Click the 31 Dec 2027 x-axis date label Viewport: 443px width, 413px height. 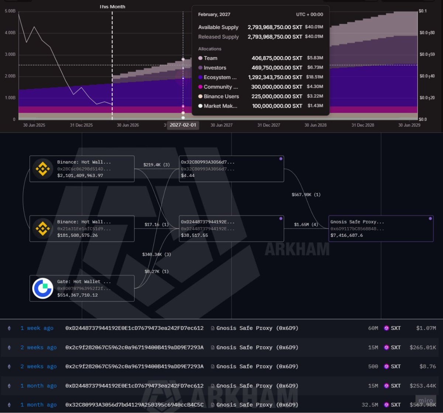pyautogui.click(x=269, y=125)
